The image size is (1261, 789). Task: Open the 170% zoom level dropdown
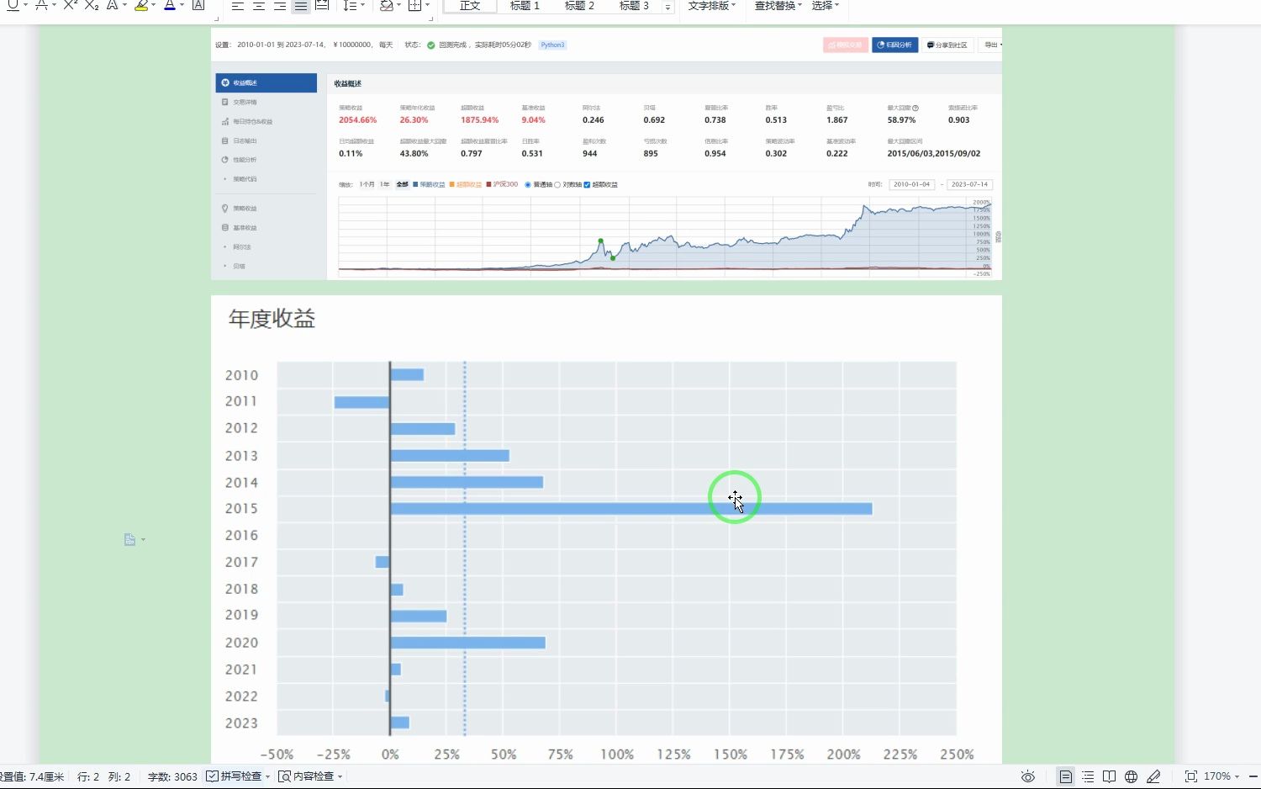pos(1221,776)
